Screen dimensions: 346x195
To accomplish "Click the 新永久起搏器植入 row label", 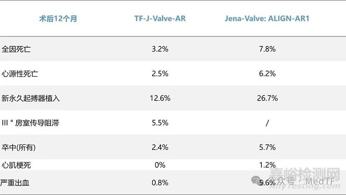I will click(x=31, y=98).
